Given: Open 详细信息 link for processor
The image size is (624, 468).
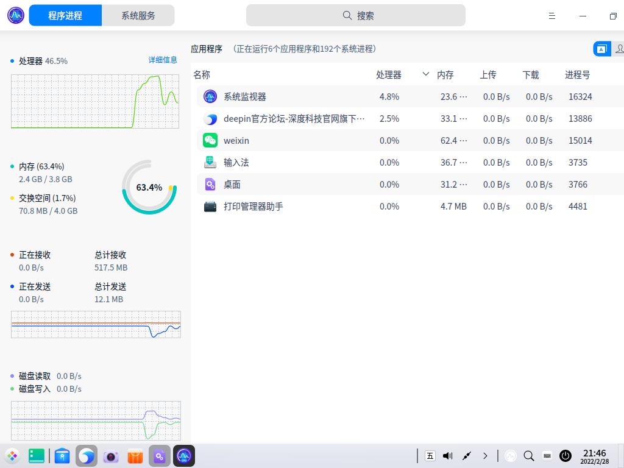Looking at the screenshot, I should (163, 60).
